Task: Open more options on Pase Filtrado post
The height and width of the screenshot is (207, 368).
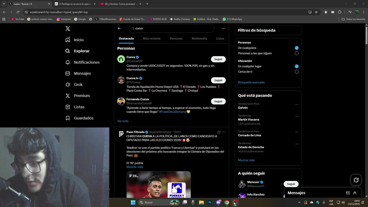Action: click(x=224, y=132)
